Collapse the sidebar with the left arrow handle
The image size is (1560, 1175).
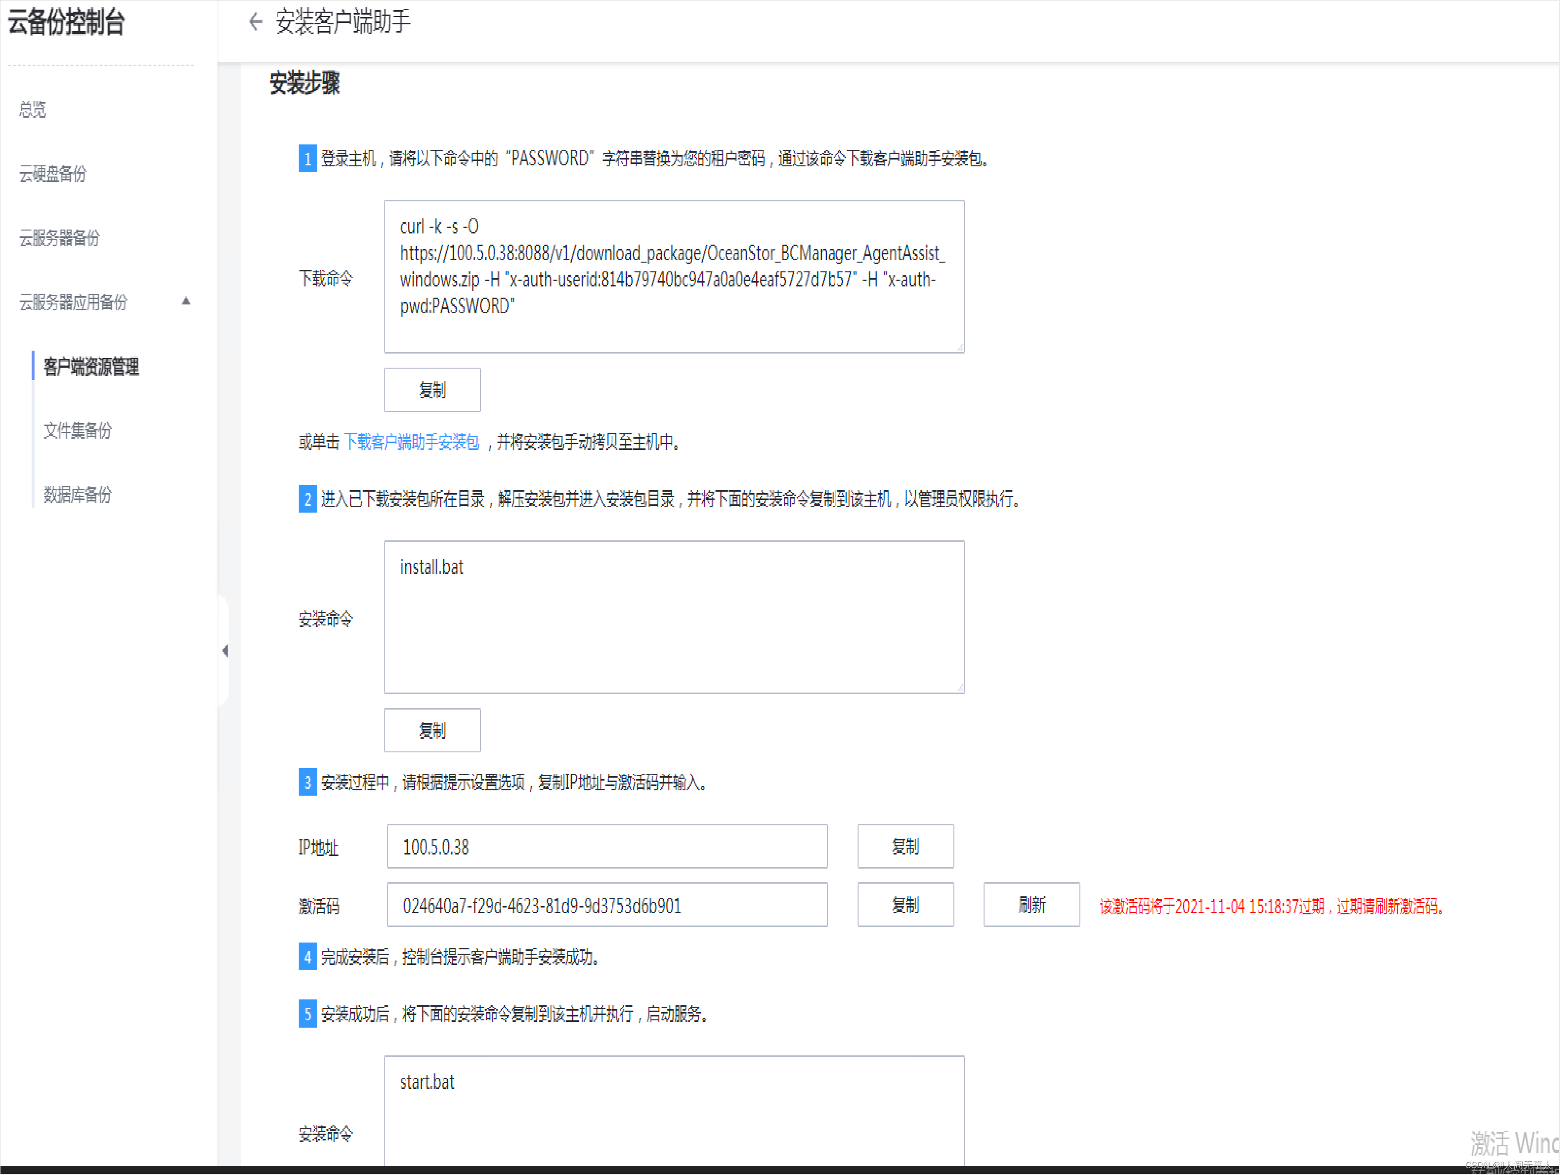(x=225, y=650)
